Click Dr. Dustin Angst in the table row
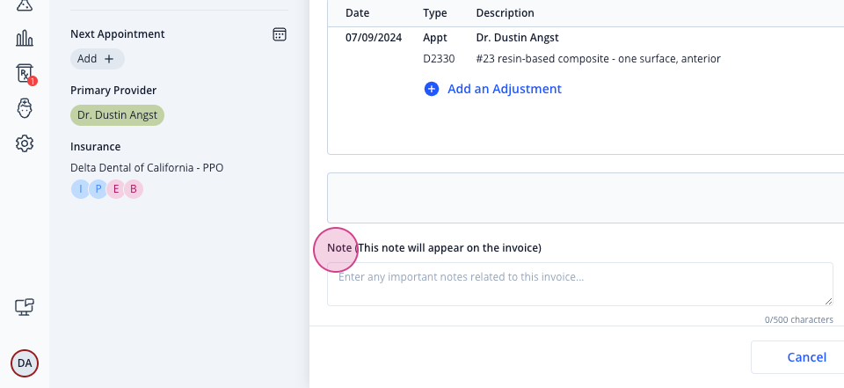Screen dimensions: 844x388 pos(517,38)
